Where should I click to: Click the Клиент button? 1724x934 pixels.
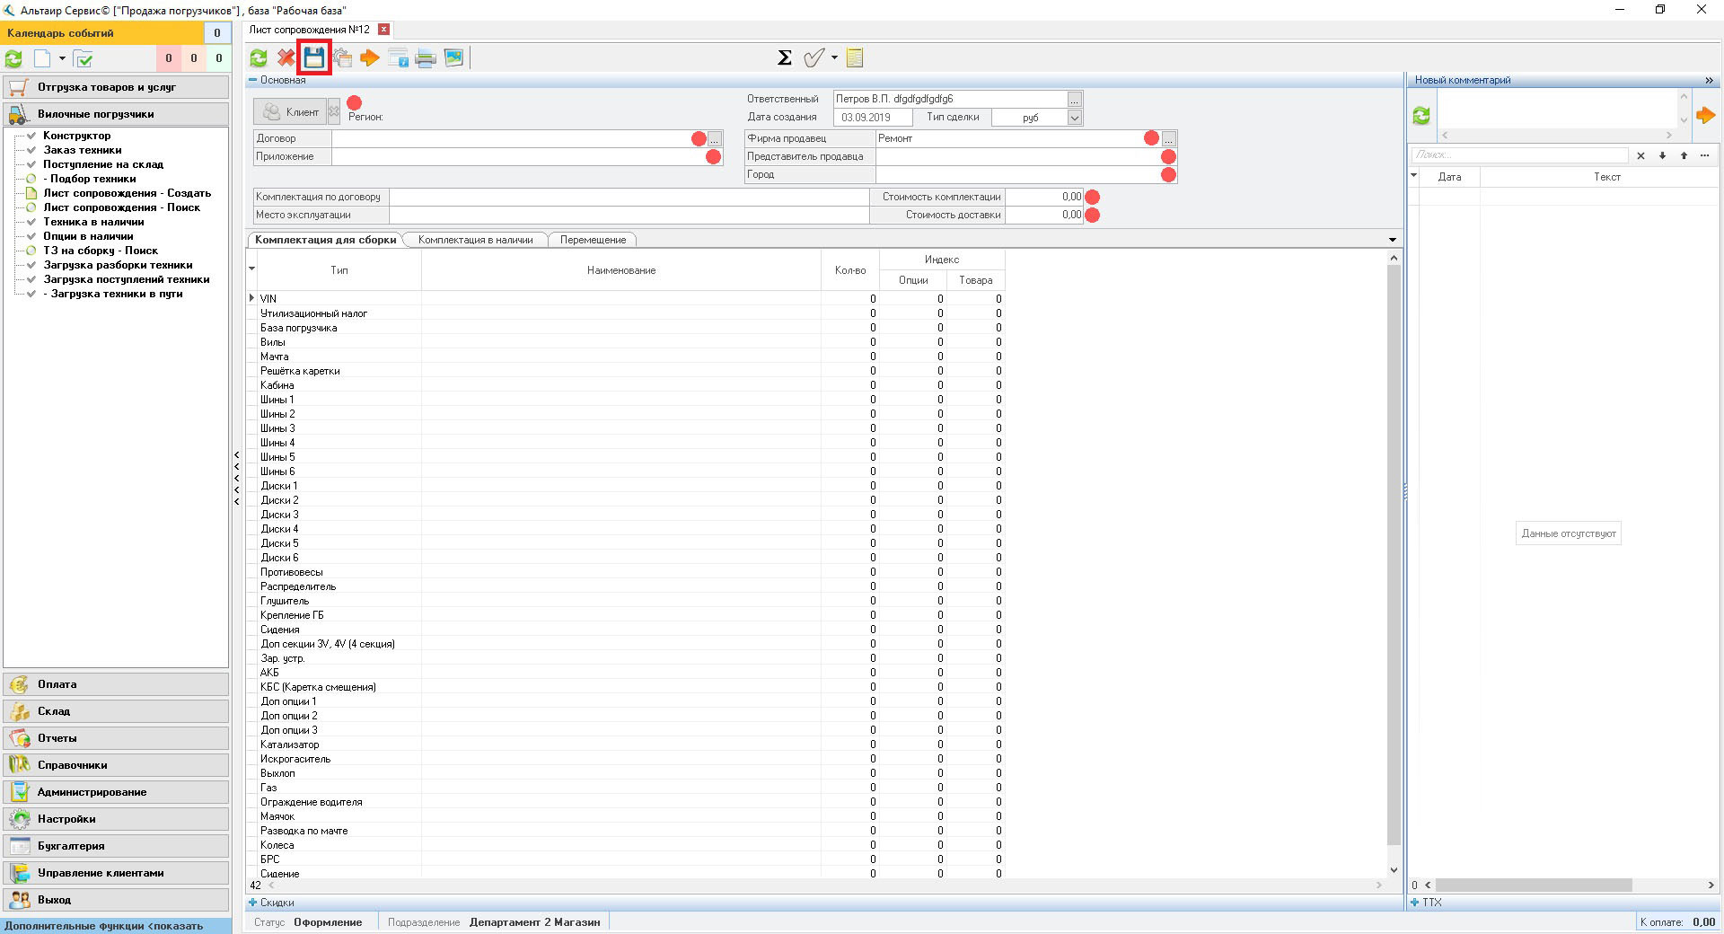coord(290,112)
